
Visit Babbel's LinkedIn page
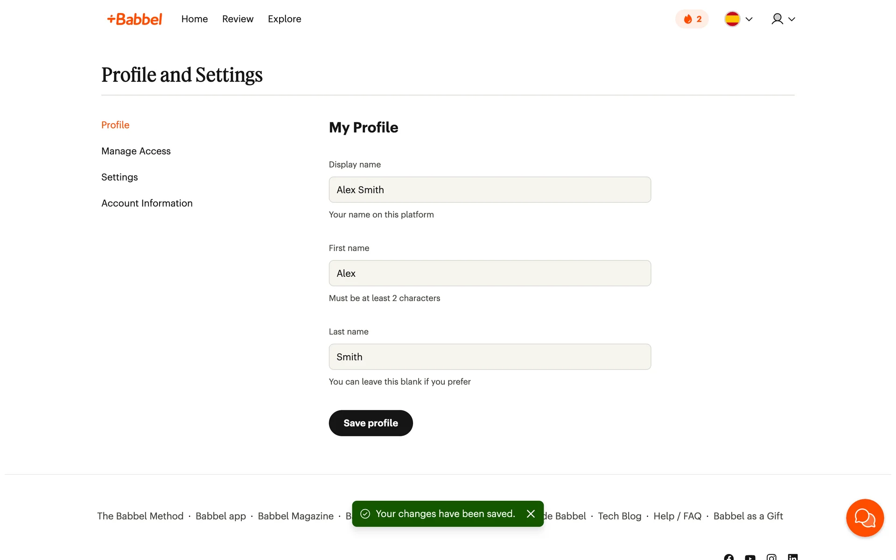tap(792, 557)
